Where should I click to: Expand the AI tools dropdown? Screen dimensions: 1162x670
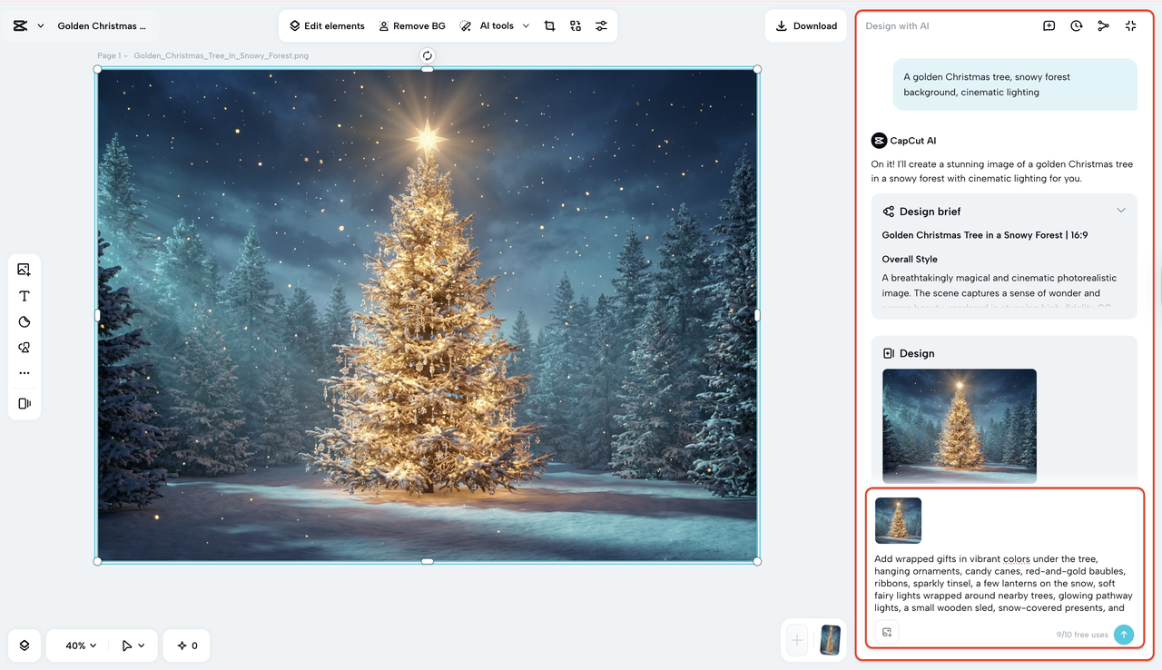[494, 25]
